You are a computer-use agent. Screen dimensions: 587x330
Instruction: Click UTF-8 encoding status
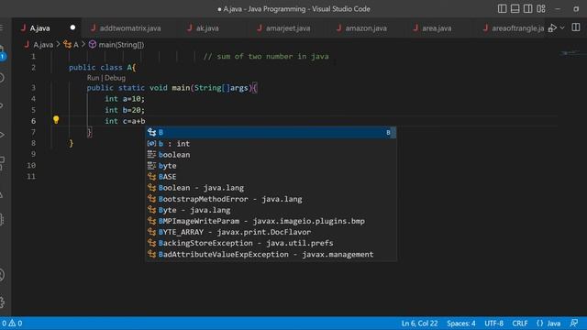[x=493, y=324]
